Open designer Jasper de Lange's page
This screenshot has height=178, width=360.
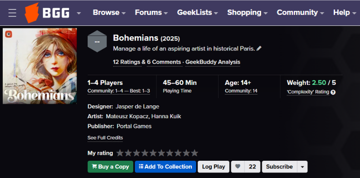click(137, 107)
